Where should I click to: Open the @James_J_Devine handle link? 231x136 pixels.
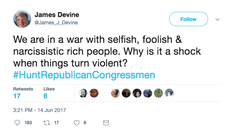[x=56, y=23]
